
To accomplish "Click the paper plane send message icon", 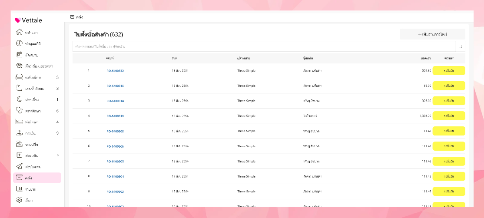I will click(x=19, y=166).
